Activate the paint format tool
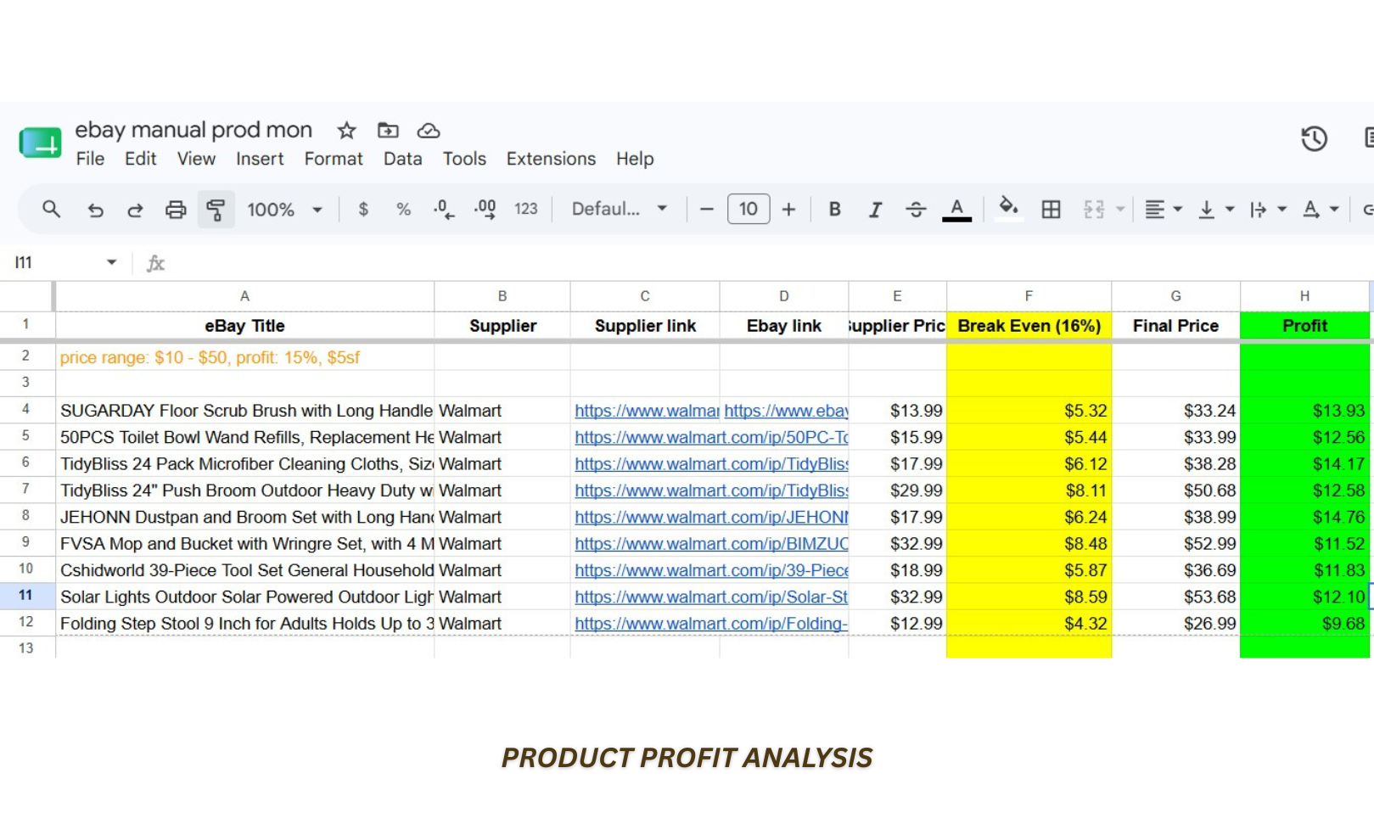 tap(216, 210)
